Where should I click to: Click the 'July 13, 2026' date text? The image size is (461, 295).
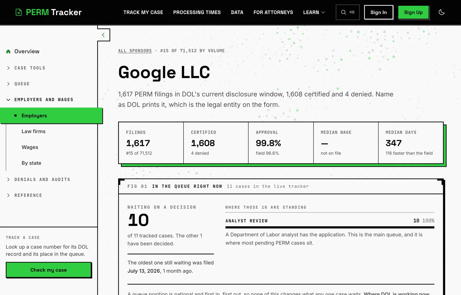click(144, 271)
